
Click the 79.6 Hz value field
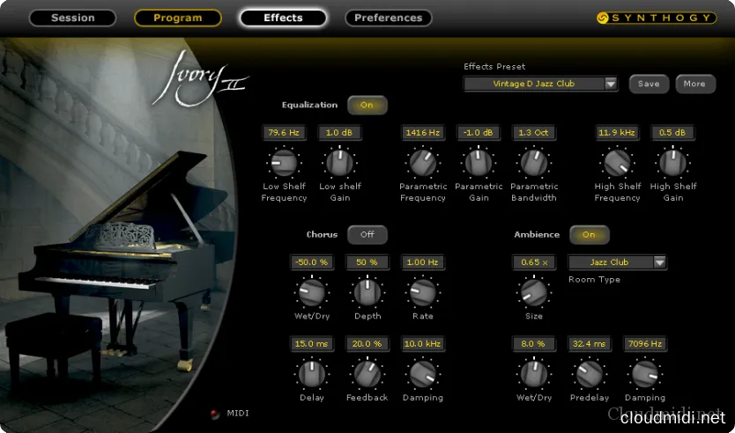click(284, 133)
